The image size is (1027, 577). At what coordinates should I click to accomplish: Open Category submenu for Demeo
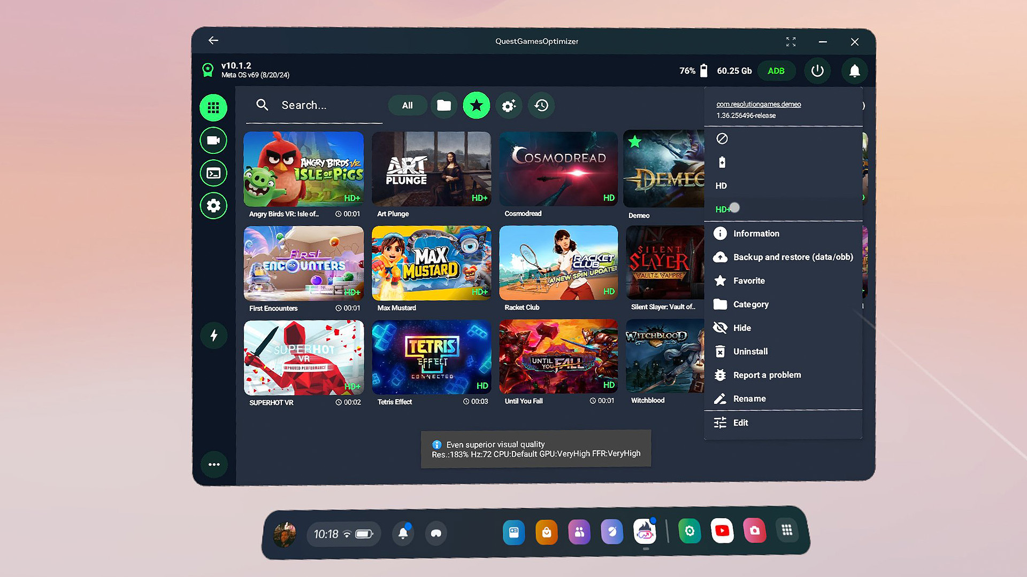click(x=750, y=305)
